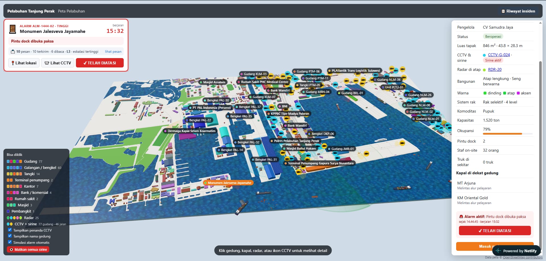Open the RDR-20 radar link
This screenshot has height=261, width=546.
coord(495,69)
